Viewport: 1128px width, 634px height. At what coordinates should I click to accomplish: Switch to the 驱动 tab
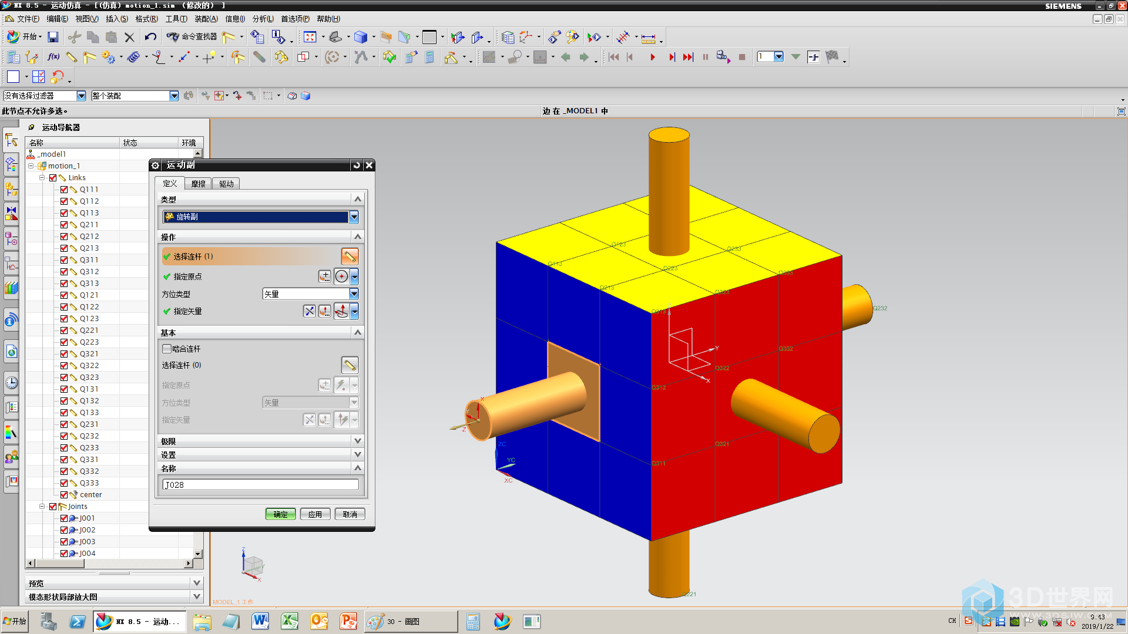click(226, 184)
